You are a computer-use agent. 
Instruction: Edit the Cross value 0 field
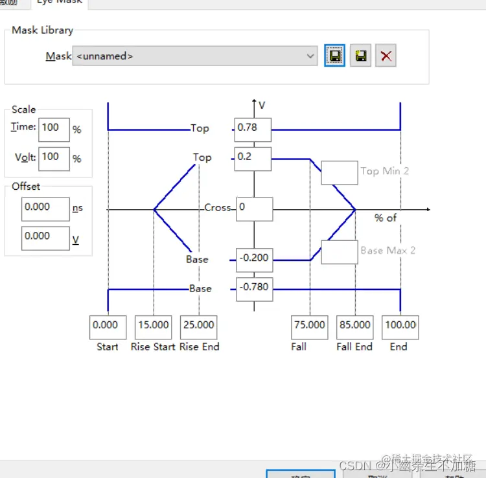point(255,209)
